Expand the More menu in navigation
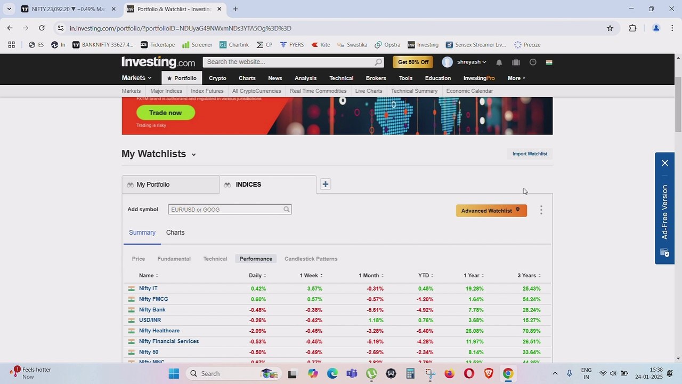Screen dimensions: 682x384 click(516, 78)
